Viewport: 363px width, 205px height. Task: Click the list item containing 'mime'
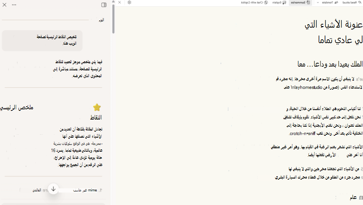click(x=67, y=190)
